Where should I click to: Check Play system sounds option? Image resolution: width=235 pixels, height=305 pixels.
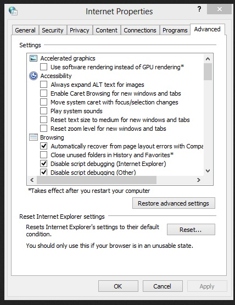[43, 111]
